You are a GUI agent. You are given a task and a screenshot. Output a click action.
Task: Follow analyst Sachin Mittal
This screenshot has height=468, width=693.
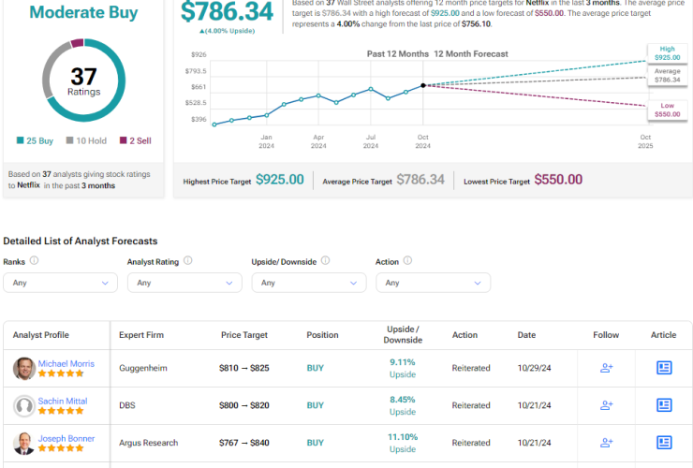pyautogui.click(x=607, y=405)
